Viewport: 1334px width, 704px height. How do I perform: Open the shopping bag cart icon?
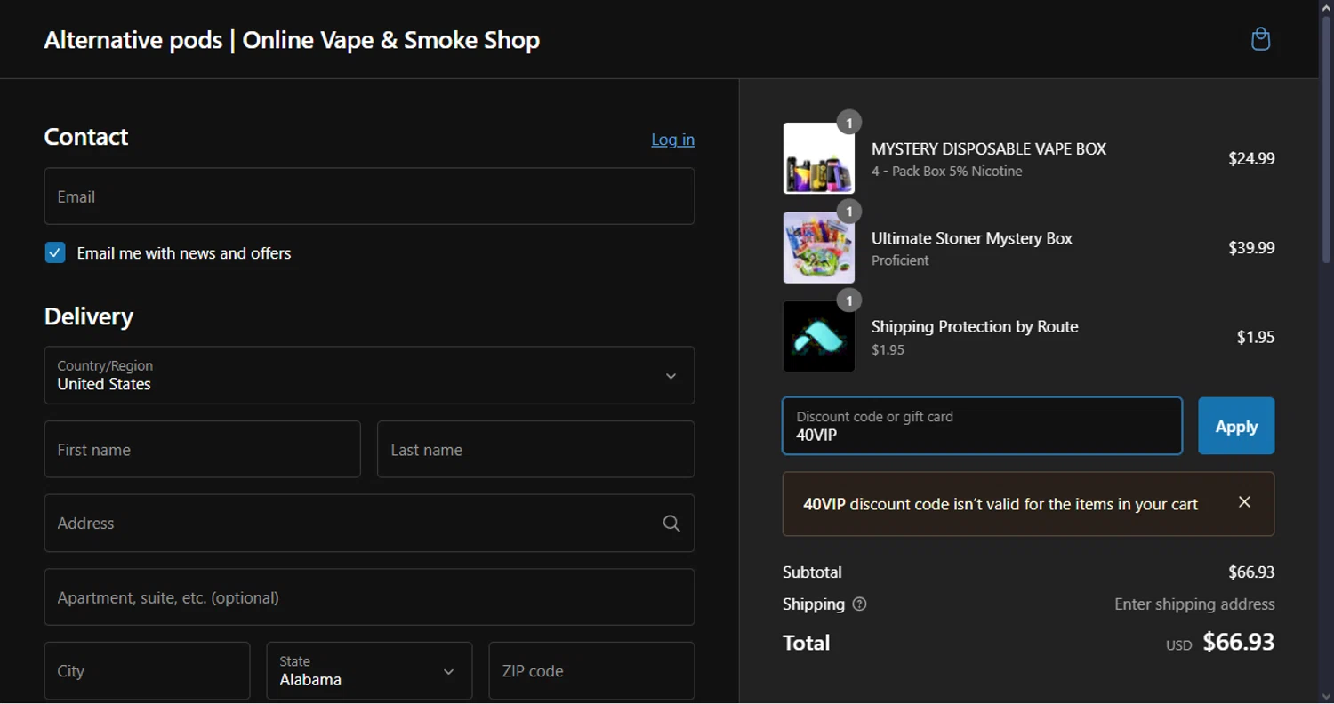tap(1260, 39)
